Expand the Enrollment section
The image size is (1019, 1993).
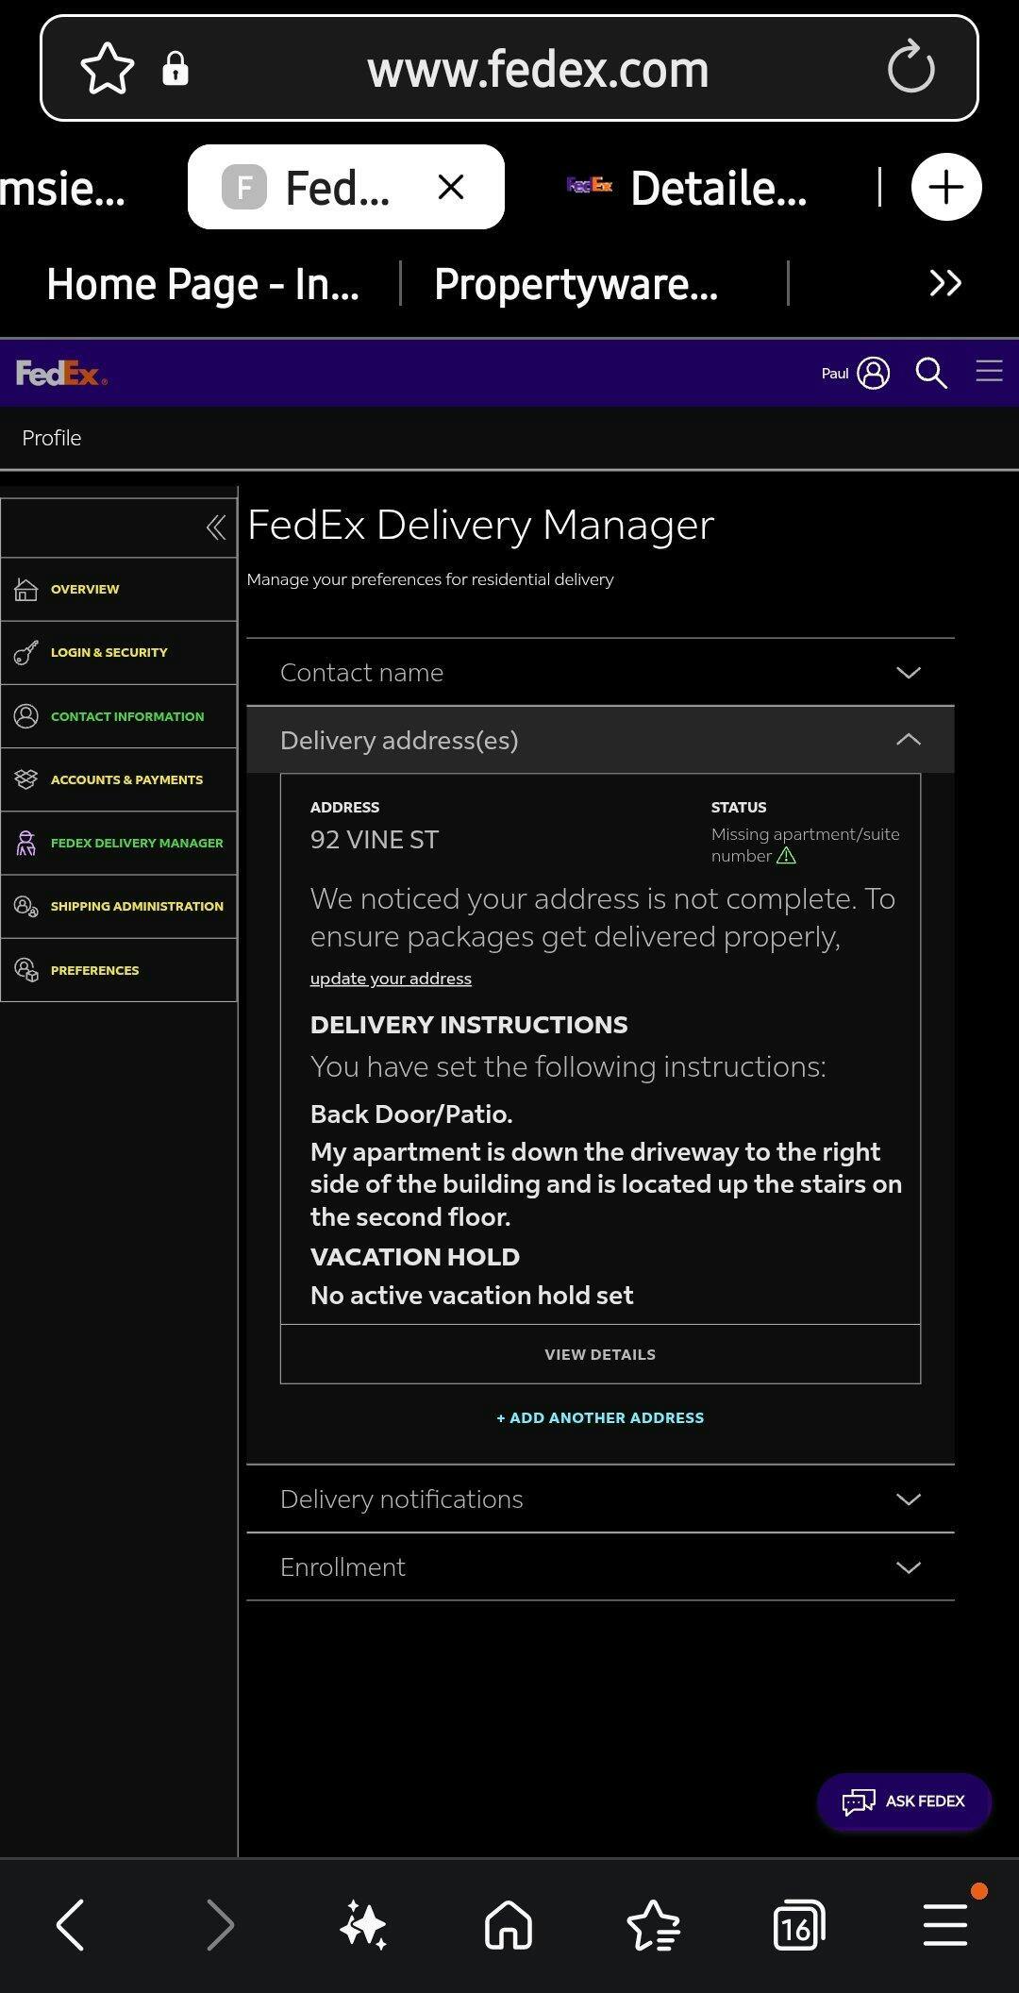pyautogui.click(x=600, y=1567)
